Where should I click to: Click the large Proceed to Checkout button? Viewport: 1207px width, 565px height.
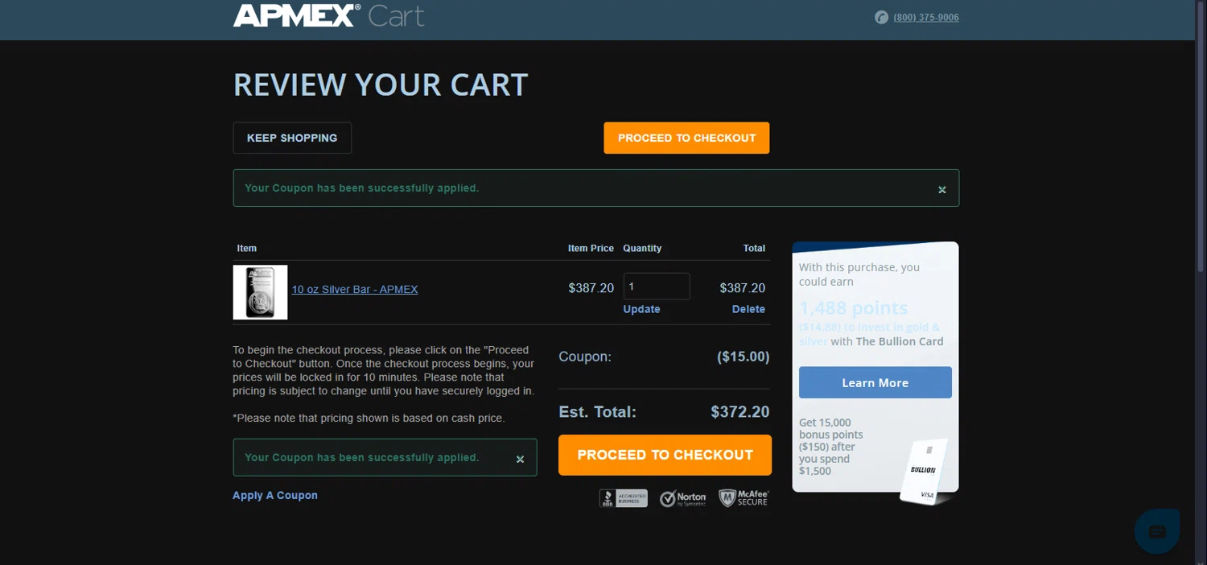click(665, 455)
